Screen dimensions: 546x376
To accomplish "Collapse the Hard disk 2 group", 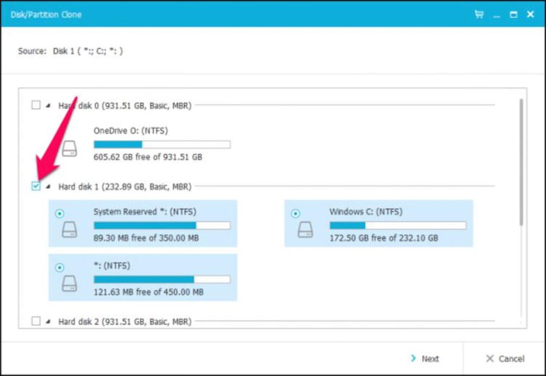I will click(49, 321).
